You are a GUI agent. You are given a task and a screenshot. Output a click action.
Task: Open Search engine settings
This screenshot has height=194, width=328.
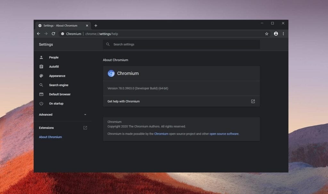59,85
